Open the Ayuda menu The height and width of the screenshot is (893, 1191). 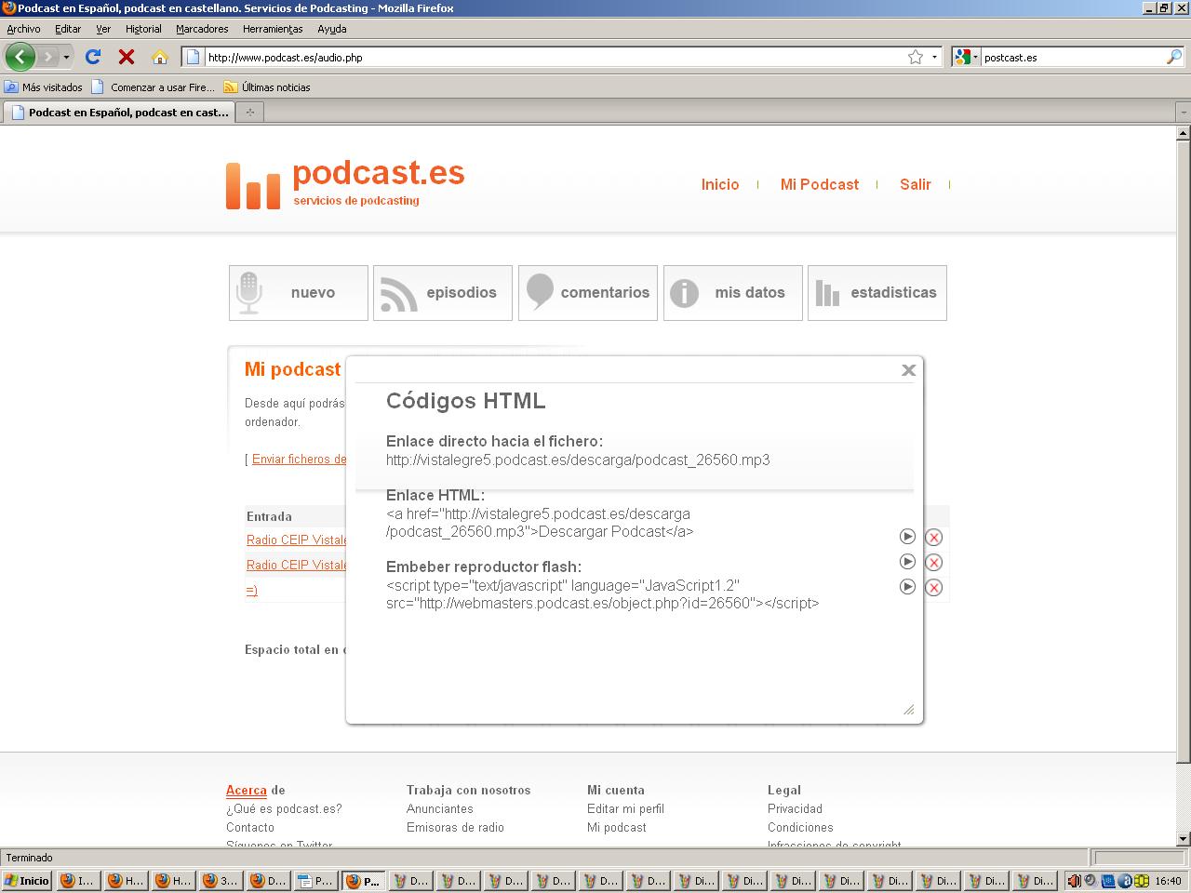[x=331, y=29]
